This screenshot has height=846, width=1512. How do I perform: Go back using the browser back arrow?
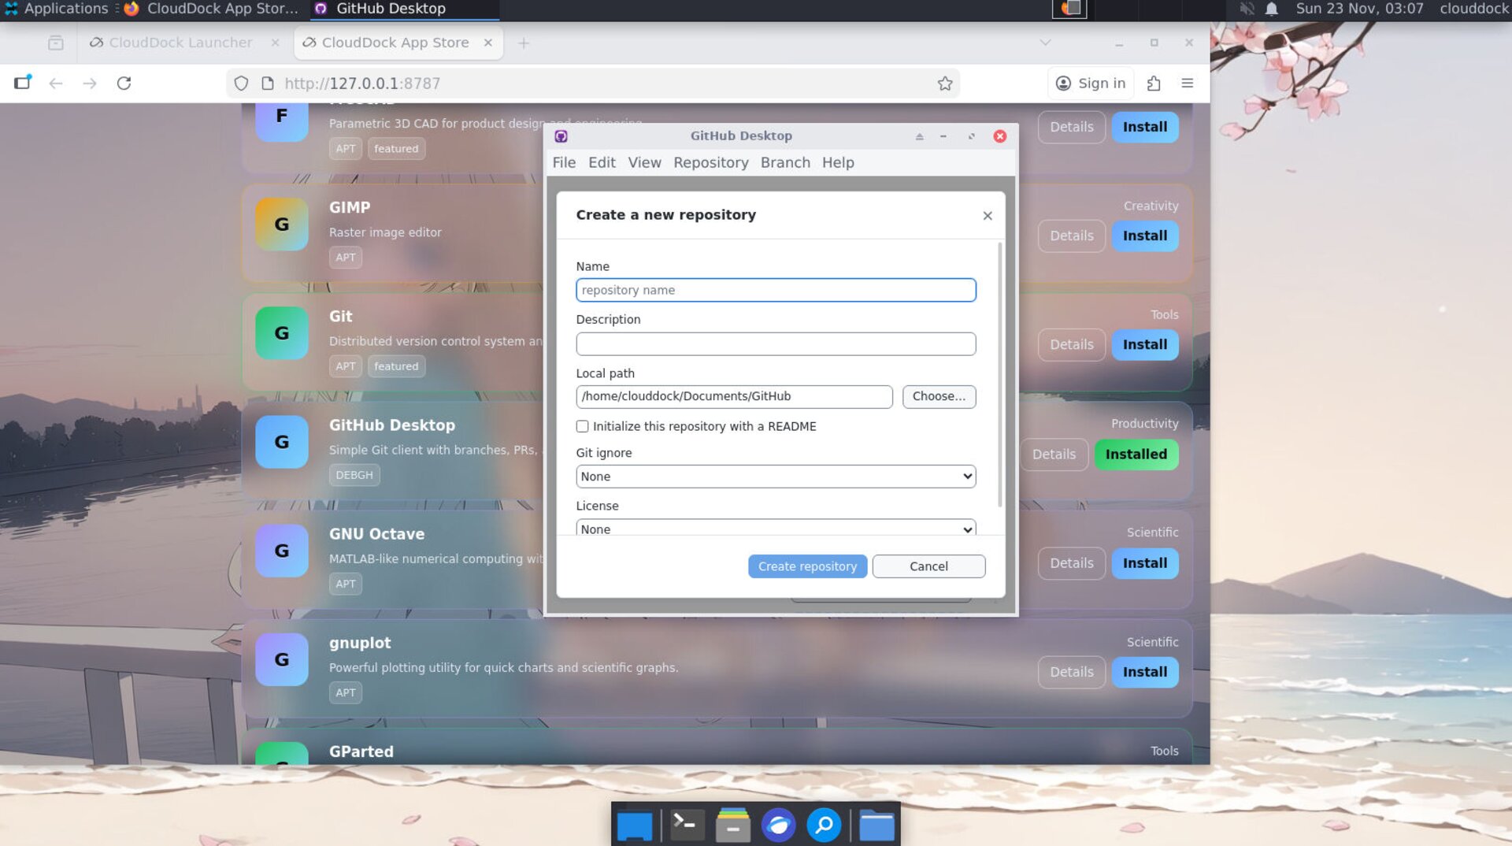(x=55, y=83)
